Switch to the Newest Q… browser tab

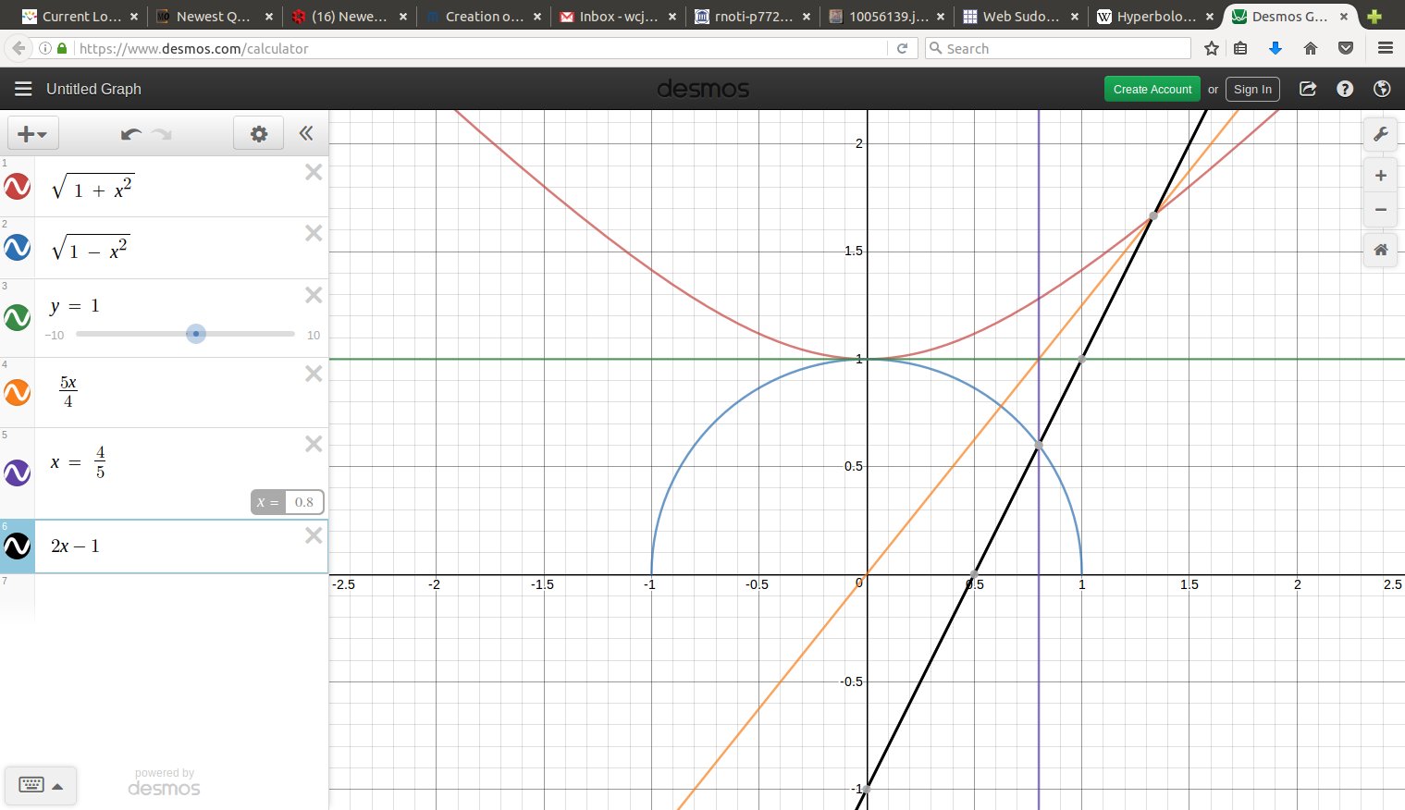pos(214,16)
